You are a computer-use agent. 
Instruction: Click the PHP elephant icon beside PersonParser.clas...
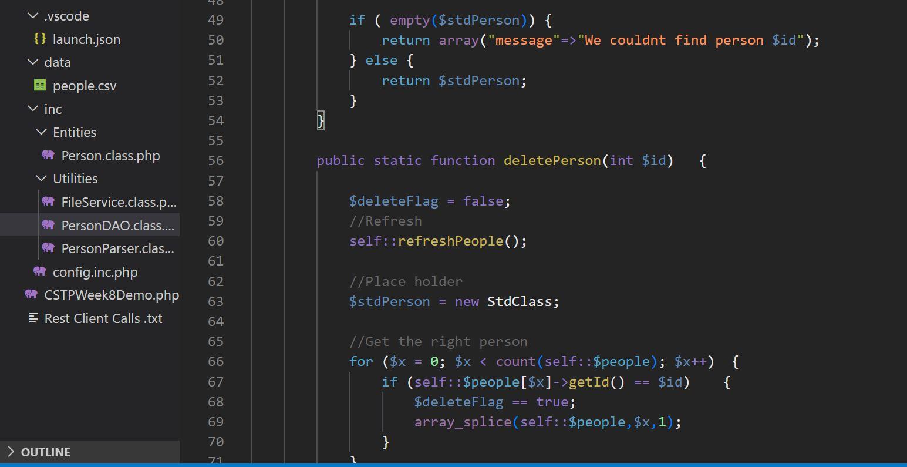coord(48,248)
